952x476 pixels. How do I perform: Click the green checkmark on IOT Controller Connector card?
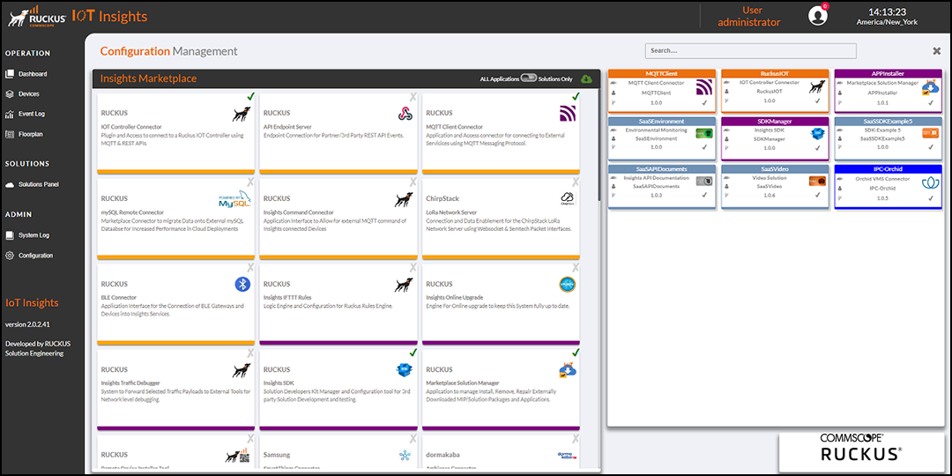click(250, 97)
